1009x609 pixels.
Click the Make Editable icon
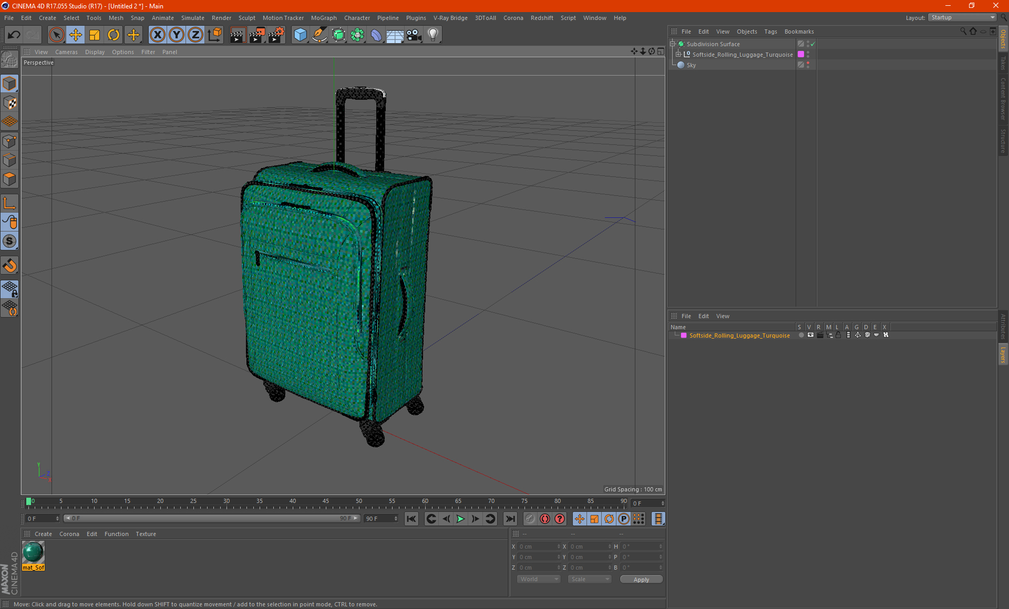click(x=9, y=59)
